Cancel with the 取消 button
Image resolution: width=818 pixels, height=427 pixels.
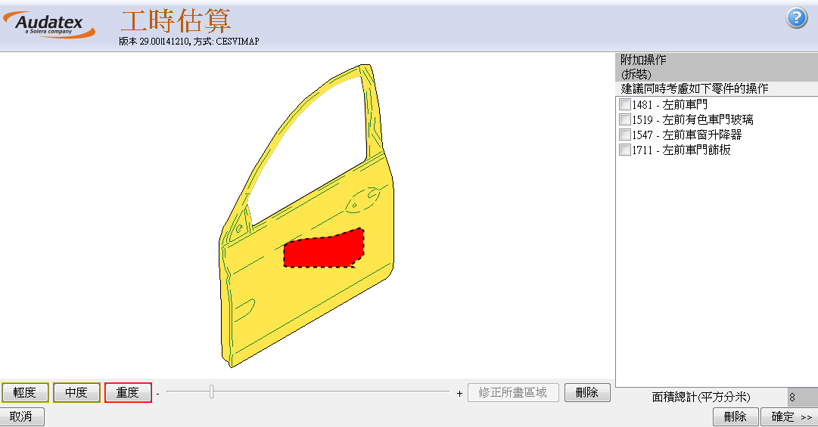(x=22, y=416)
